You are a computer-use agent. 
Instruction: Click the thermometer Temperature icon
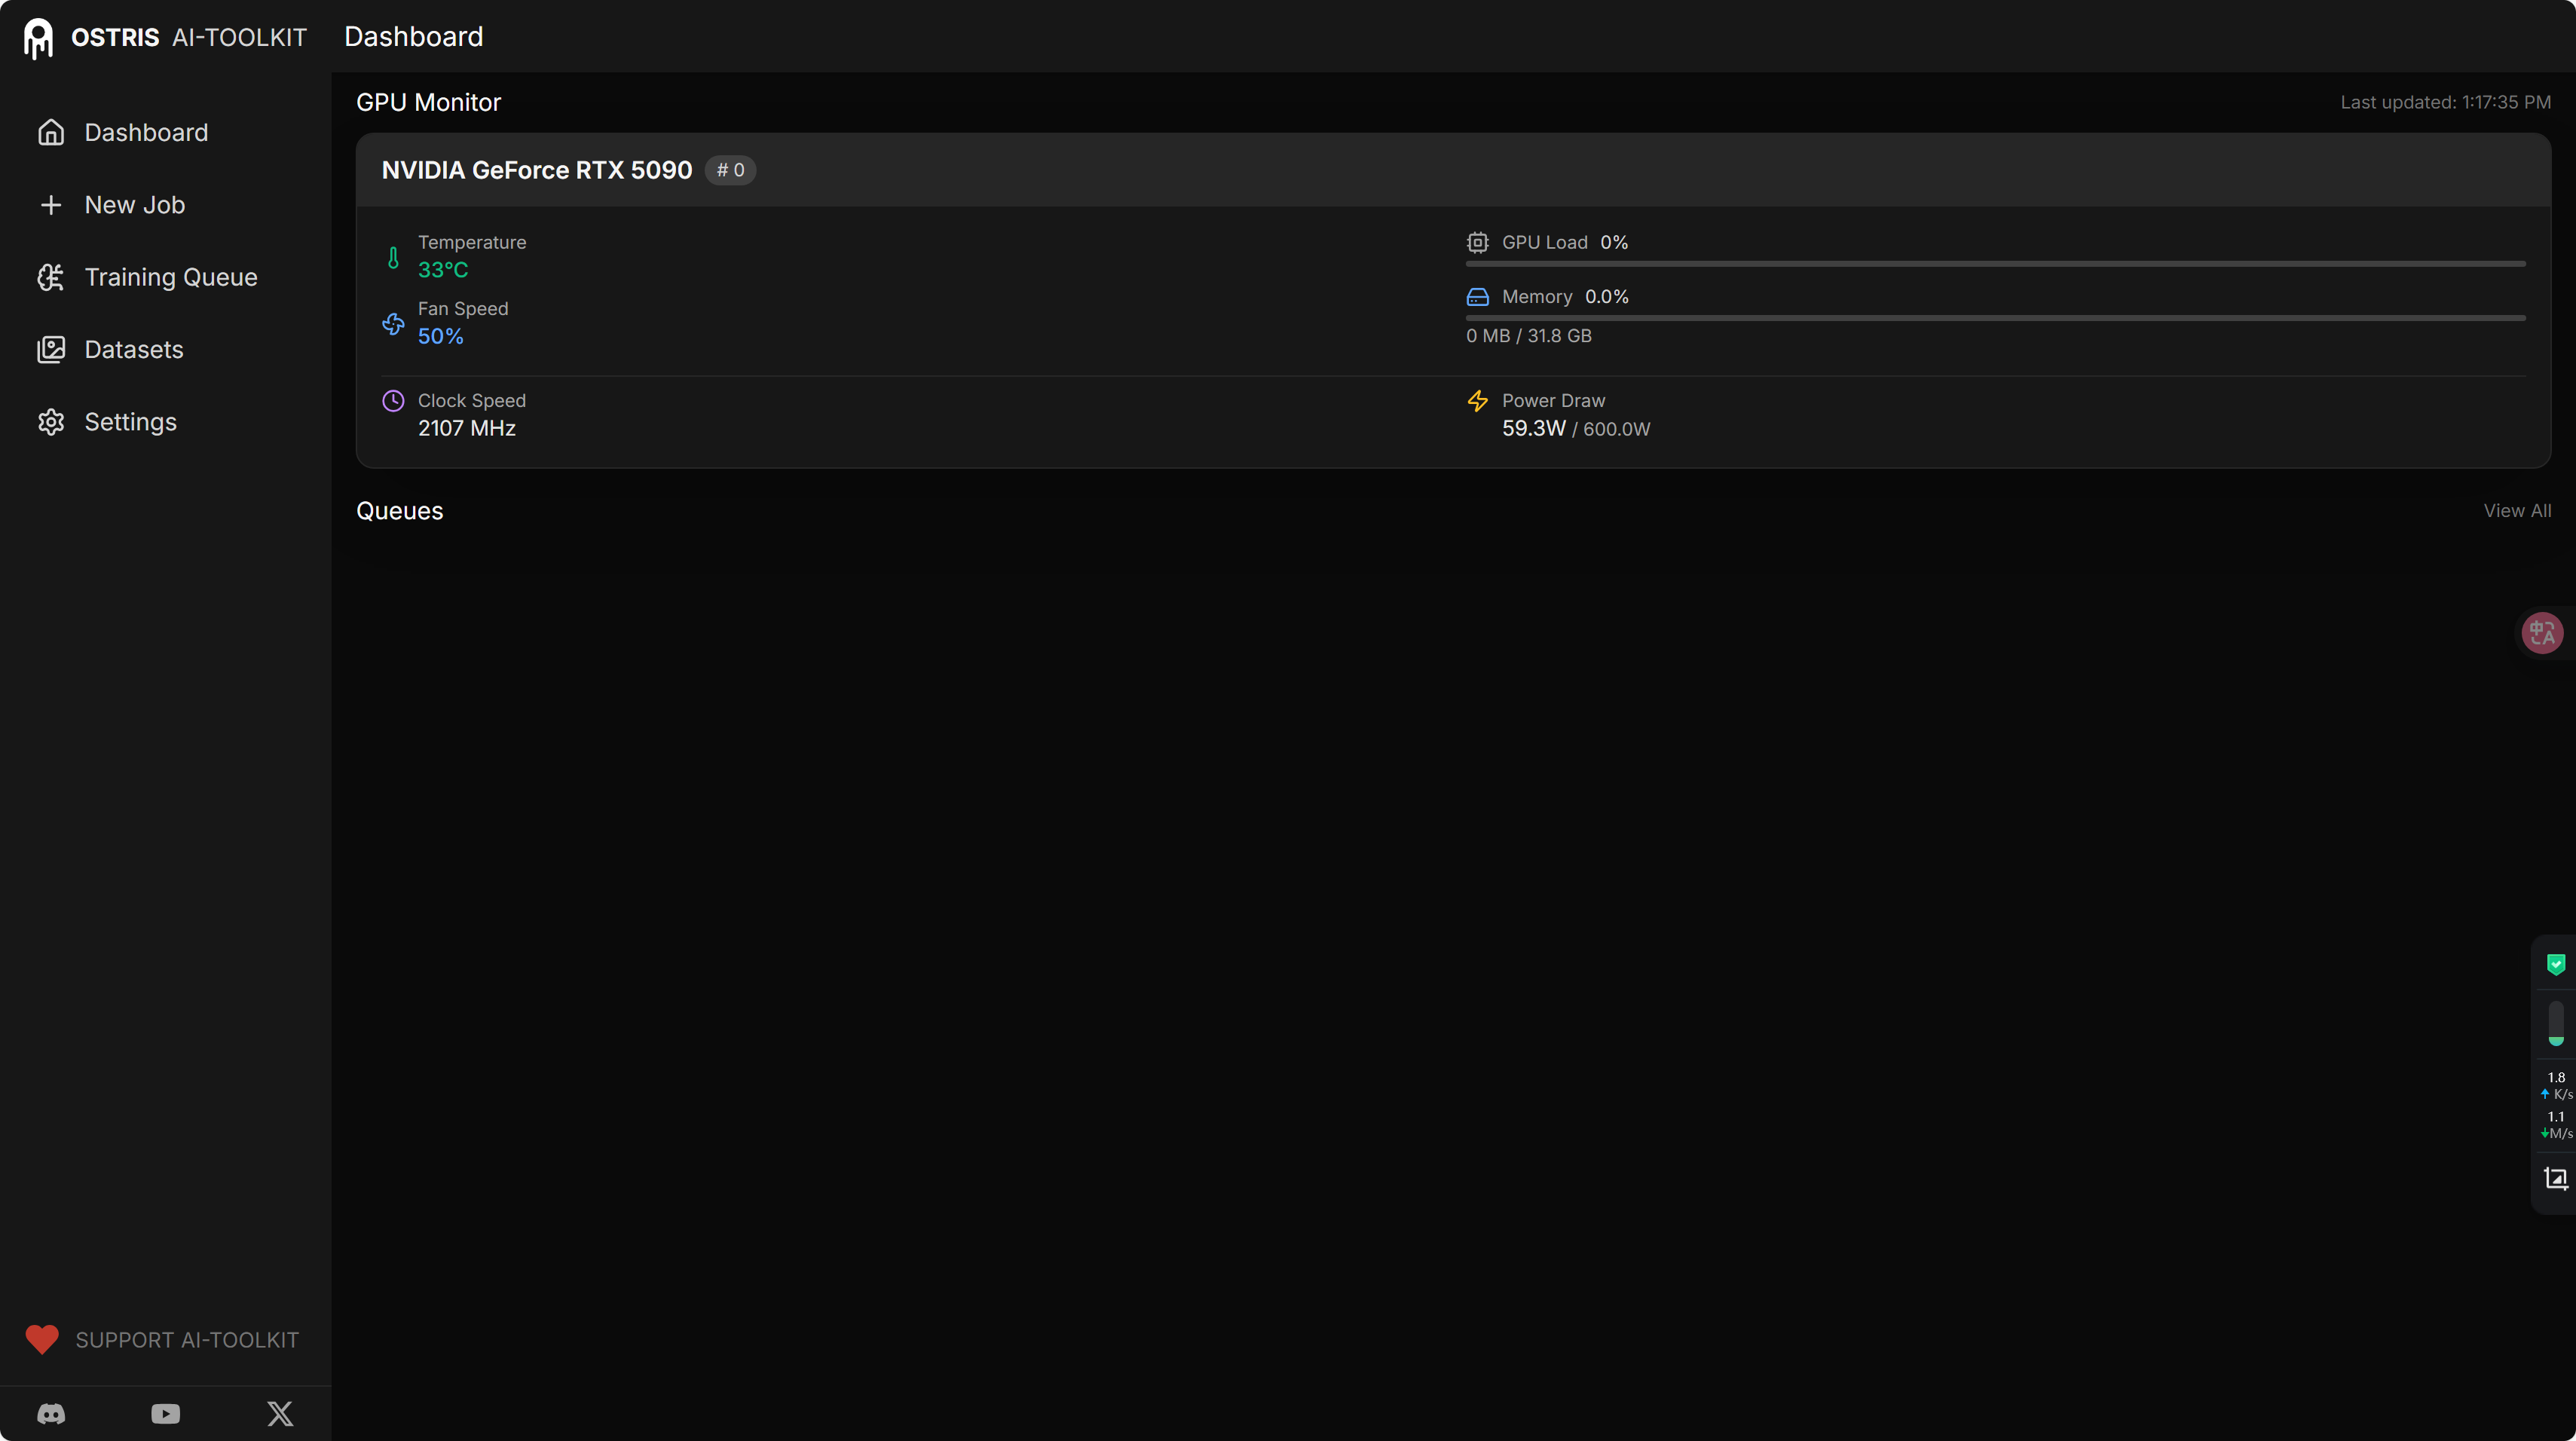393,258
